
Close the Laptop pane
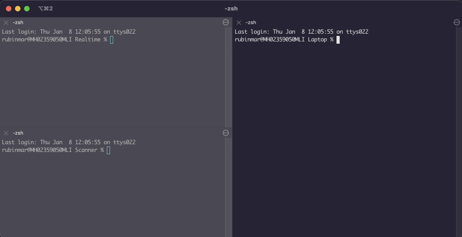pos(239,22)
